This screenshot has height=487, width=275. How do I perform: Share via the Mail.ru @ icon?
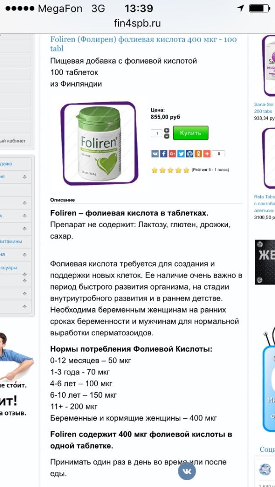[x=190, y=153]
